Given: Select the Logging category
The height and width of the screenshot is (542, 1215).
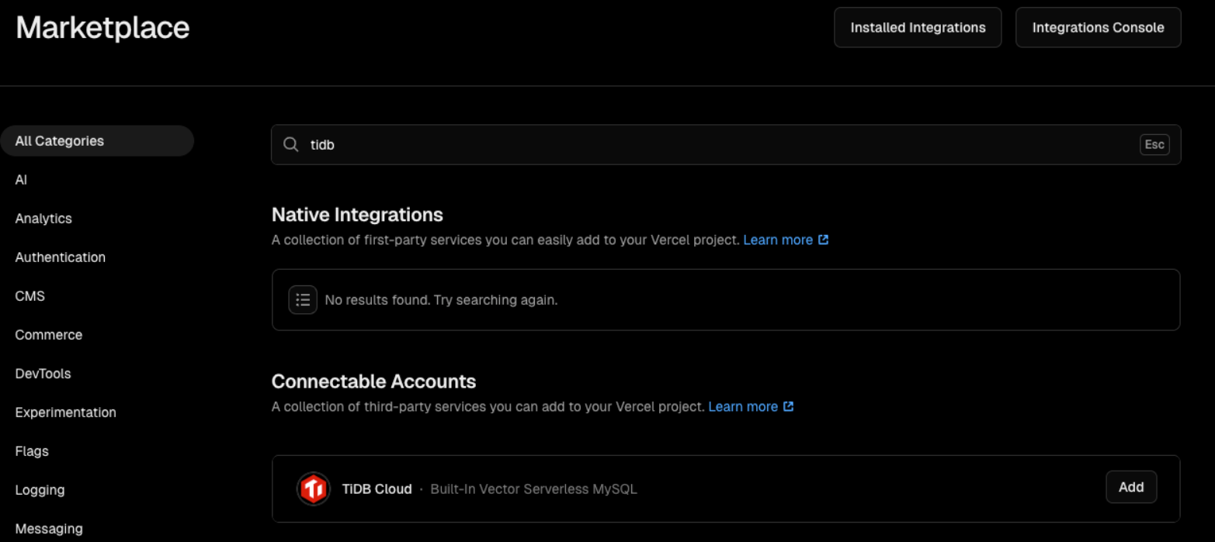Looking at the screenshot, I should pyautogui.click(x=40, y=490).
